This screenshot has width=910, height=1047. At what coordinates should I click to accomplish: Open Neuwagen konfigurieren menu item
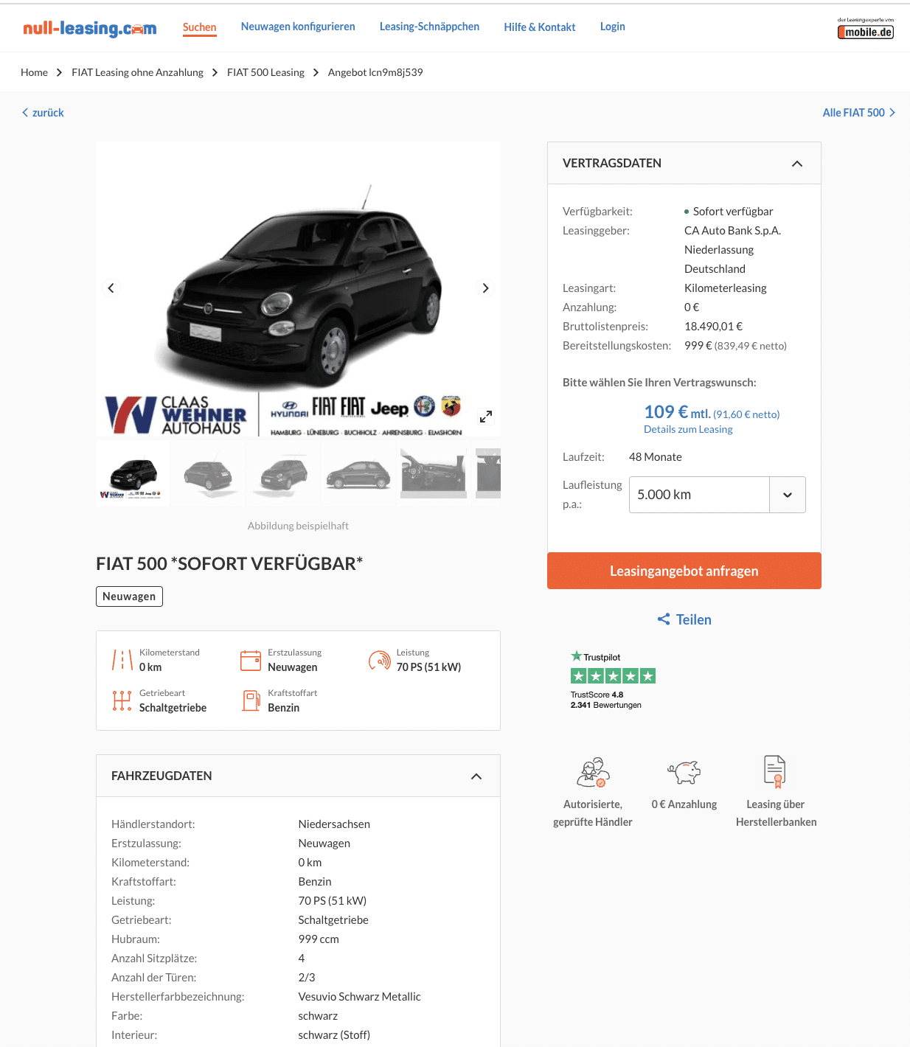(x=298, y=27)
